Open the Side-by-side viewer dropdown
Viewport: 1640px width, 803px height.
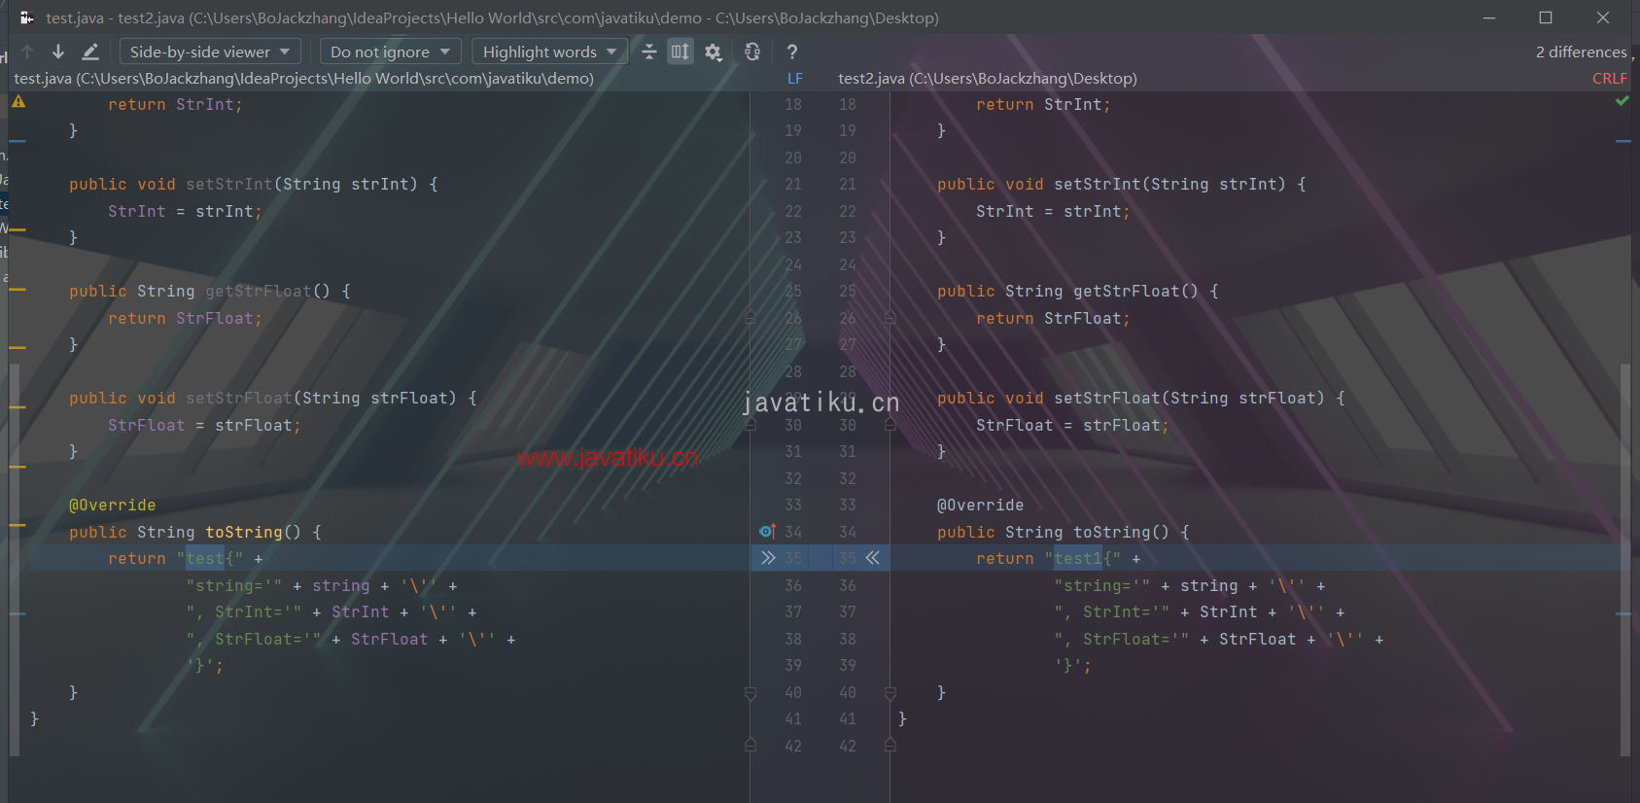click(210, 52)
